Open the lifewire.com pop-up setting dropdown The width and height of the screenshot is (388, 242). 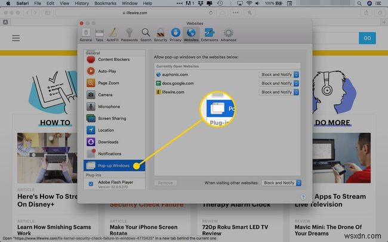tap(279, 92)
